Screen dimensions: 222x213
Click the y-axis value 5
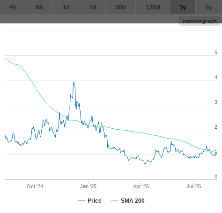point(216,52)
